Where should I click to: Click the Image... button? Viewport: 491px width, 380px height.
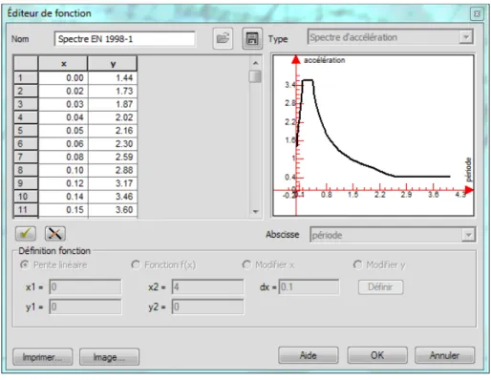pos(109,357)
